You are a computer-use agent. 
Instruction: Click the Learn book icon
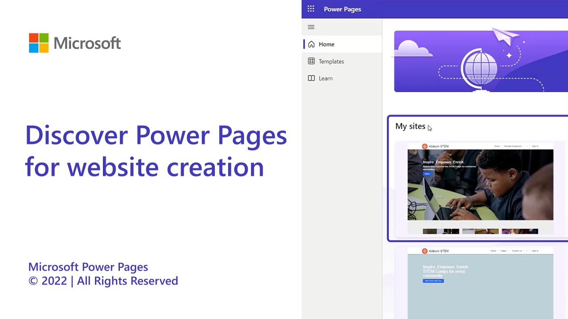[311, 78]
